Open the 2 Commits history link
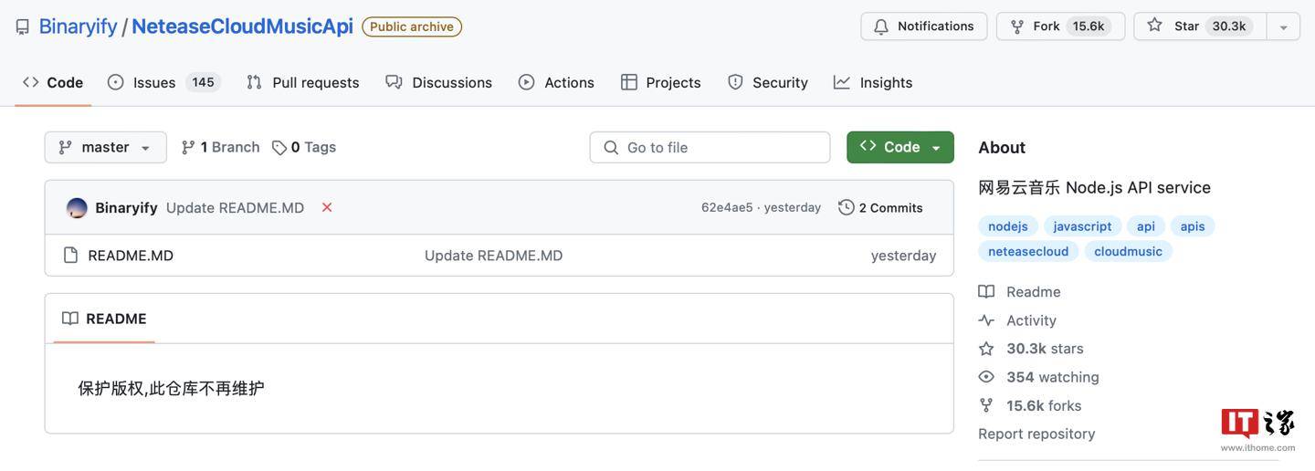This screenshot has height=471, width=1315. 880,208
